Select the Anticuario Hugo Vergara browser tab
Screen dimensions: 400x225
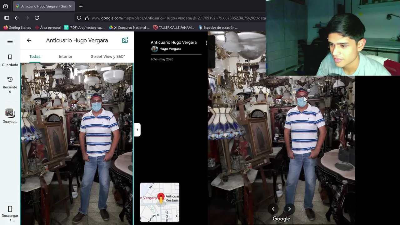pos(44,6)
